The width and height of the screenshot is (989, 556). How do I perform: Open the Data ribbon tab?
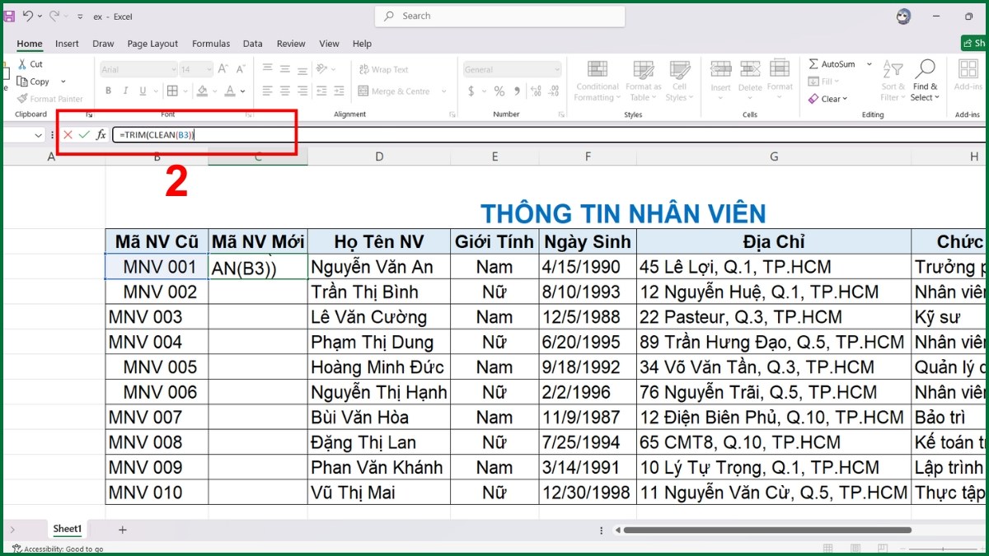tap(252, 44)
